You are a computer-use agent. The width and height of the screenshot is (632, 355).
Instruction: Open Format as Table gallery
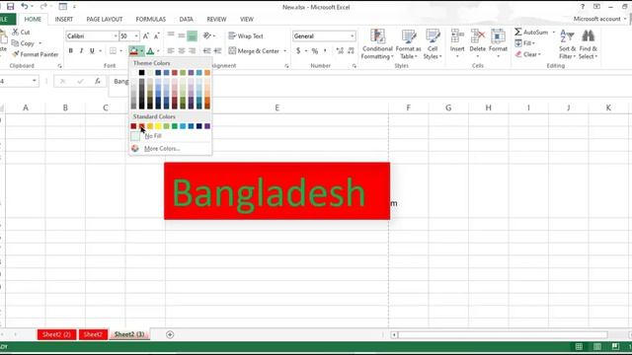tap(408, 44)
